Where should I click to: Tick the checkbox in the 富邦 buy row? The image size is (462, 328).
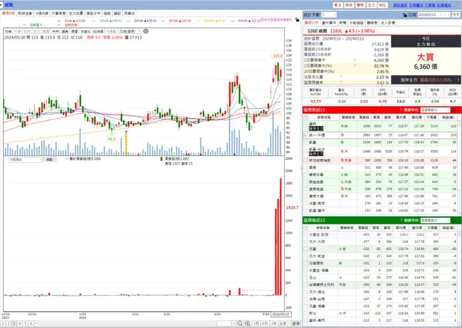point(305,126)
